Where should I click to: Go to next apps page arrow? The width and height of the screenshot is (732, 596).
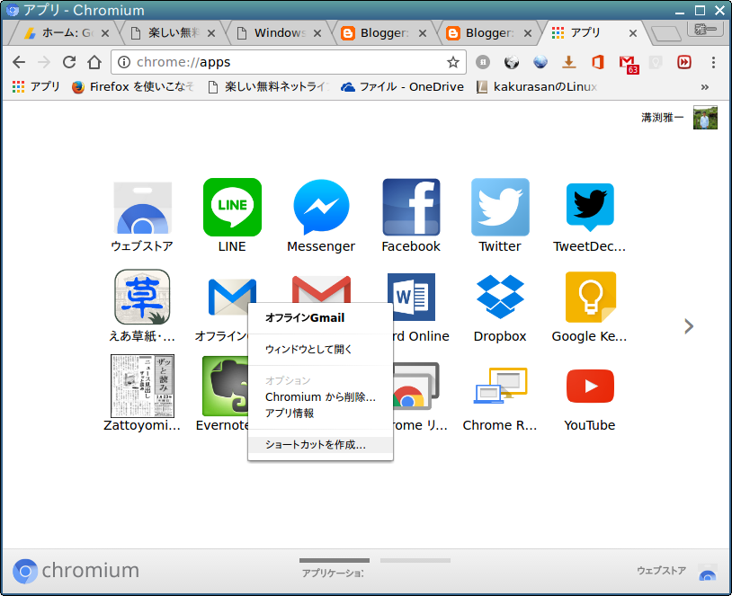(x=689, y=326)
